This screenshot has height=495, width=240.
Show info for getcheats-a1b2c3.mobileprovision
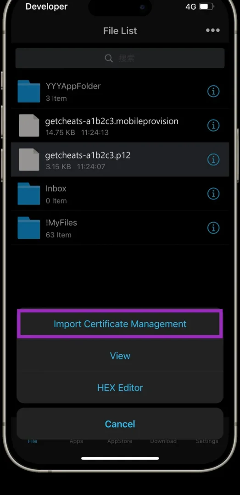pyautogui.click(x=213, y=126)
